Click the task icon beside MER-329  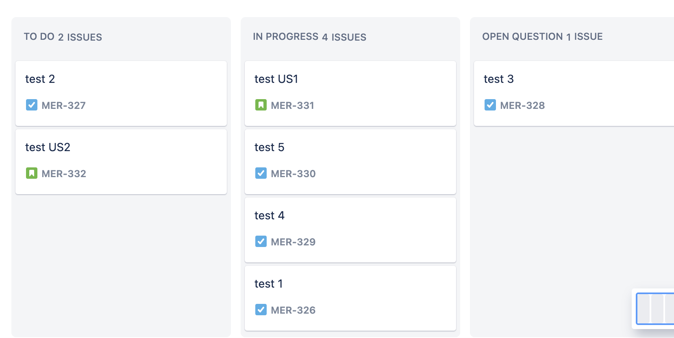coord(261,242)
